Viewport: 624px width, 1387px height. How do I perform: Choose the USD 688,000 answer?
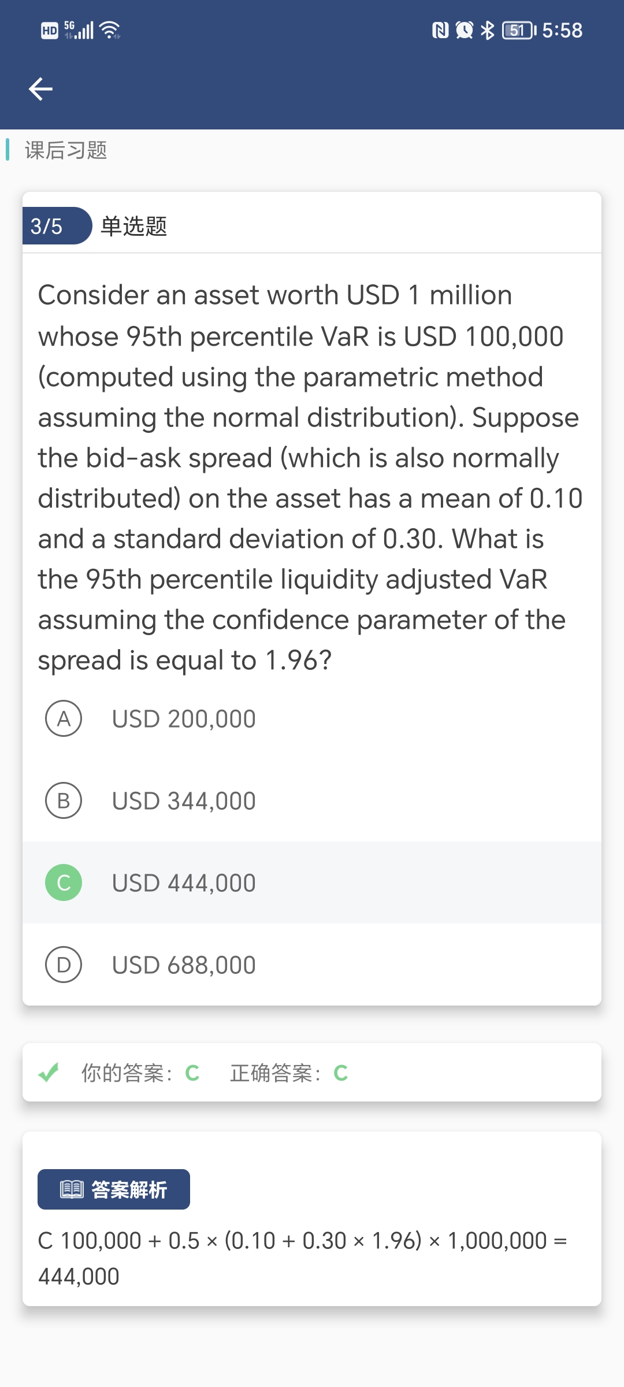184,965
